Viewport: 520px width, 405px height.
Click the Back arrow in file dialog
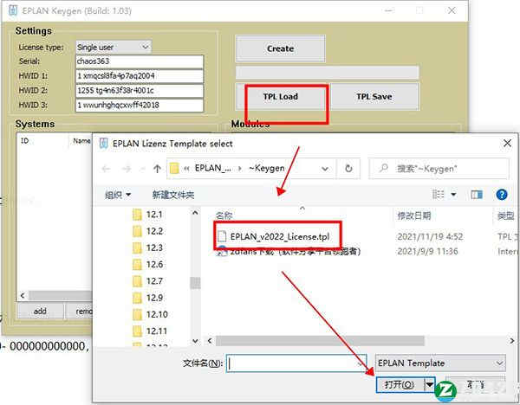click(x=106, y=169)
